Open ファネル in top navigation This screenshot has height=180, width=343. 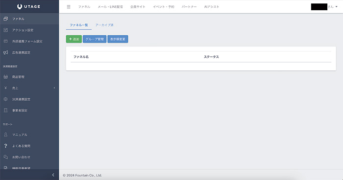click(84, 7)
